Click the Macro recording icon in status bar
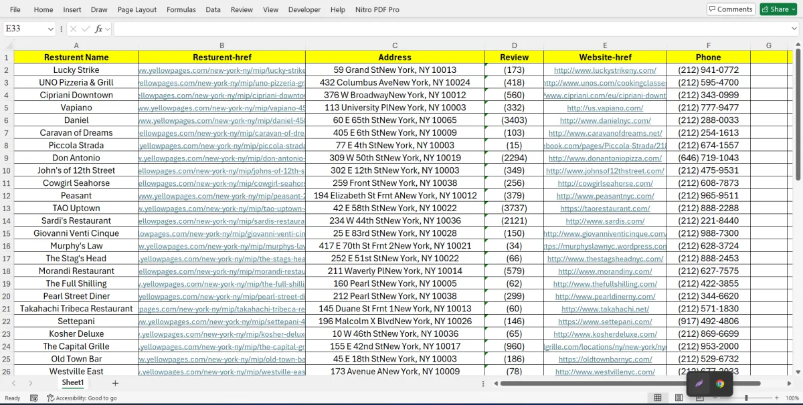The width and height of the screenshot is (803, 405). tap(34, 398)
